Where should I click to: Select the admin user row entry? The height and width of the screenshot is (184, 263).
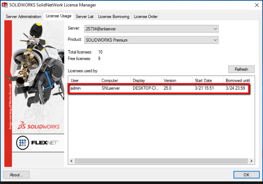pyautogui.click(x=75, y=88)
